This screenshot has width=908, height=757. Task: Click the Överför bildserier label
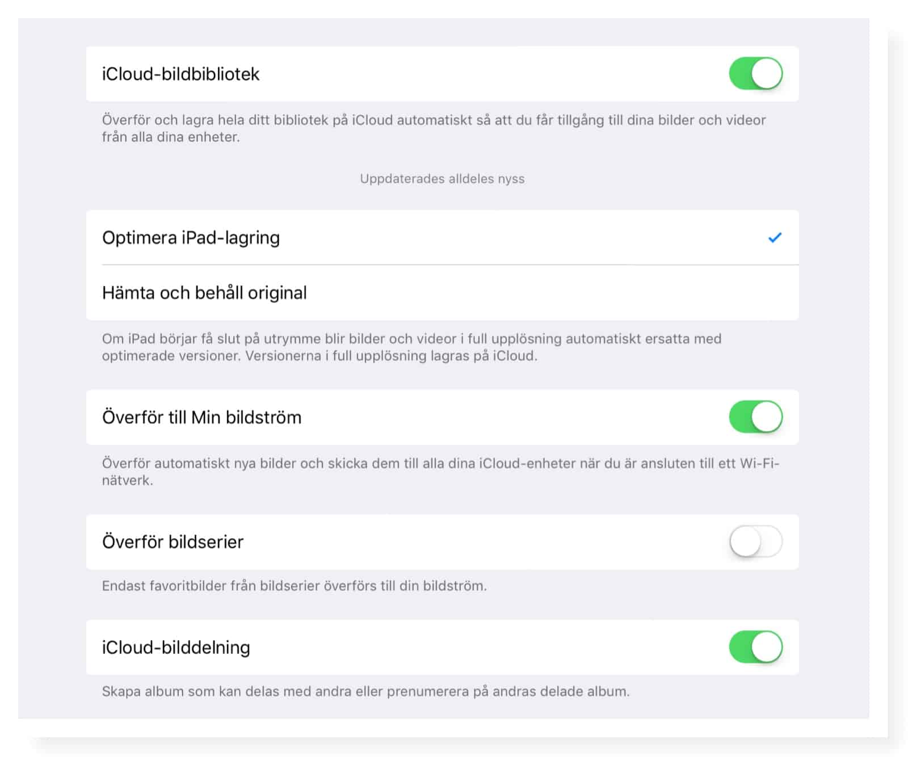[x=173, y=542]
